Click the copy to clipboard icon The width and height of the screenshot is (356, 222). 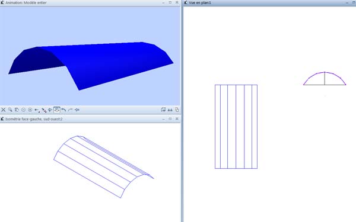pyautogui.click(x=177, y=110)
